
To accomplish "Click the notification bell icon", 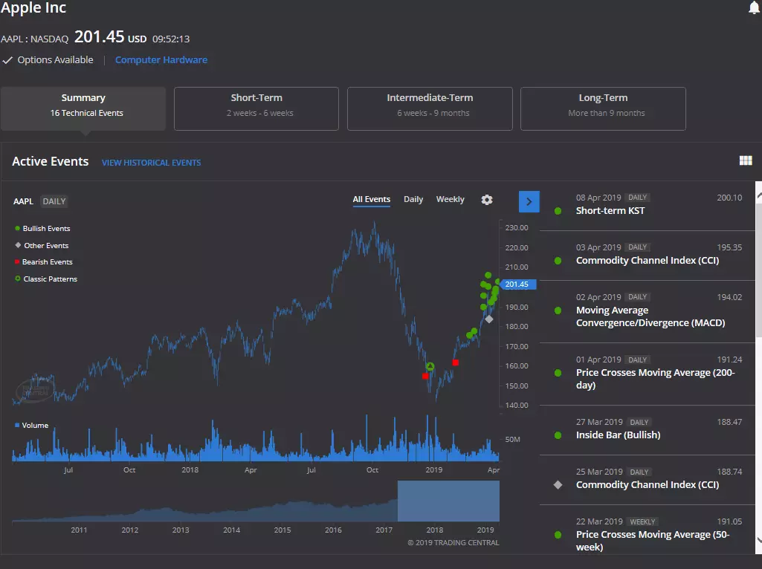I will point(755,7).
